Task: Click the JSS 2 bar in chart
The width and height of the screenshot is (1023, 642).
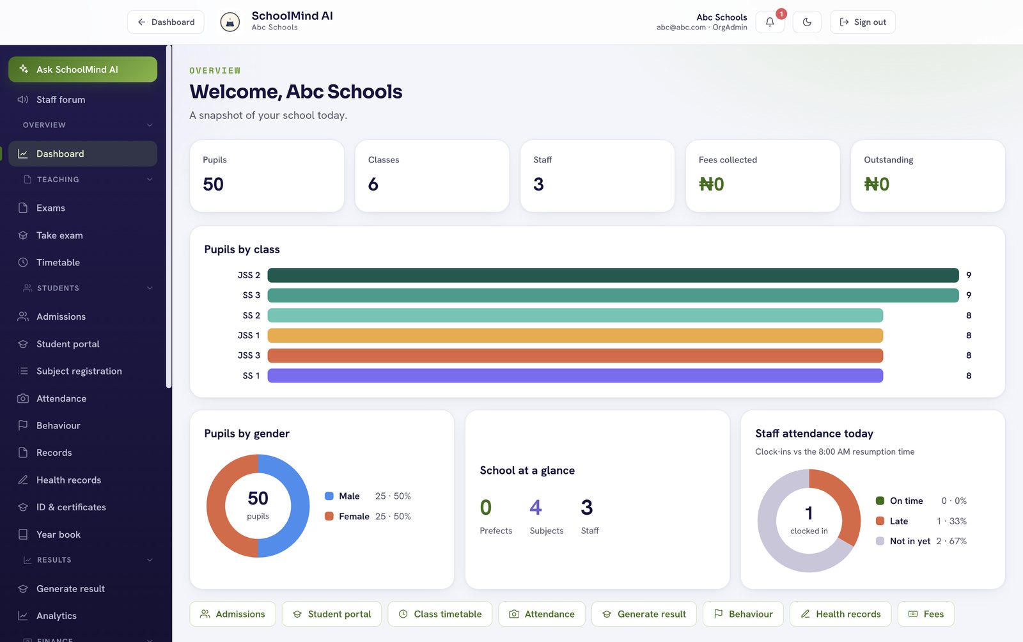Action: (613, 275)
